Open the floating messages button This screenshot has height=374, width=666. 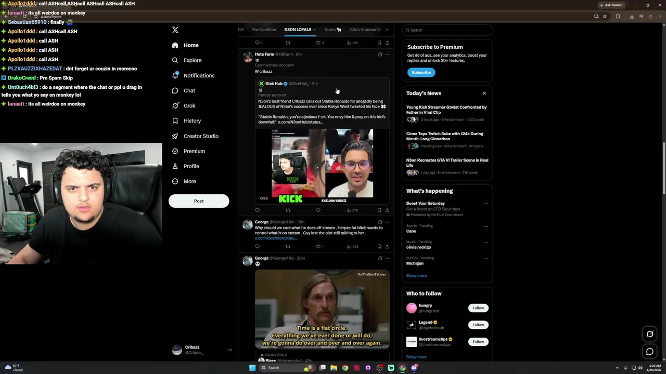(x=650, y=352)
